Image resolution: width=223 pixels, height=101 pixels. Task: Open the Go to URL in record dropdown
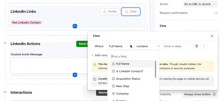pyautogui.click(x=200, y=4)
